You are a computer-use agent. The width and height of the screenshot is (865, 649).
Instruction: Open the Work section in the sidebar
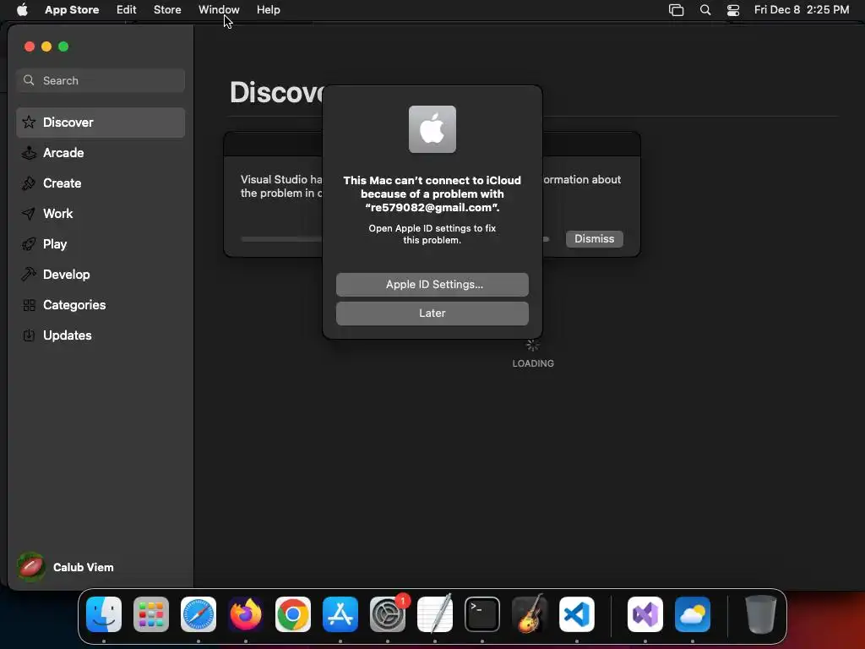(x=101, y=214)
